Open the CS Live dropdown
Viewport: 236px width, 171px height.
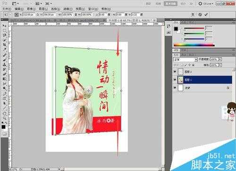tap(206, 3)
